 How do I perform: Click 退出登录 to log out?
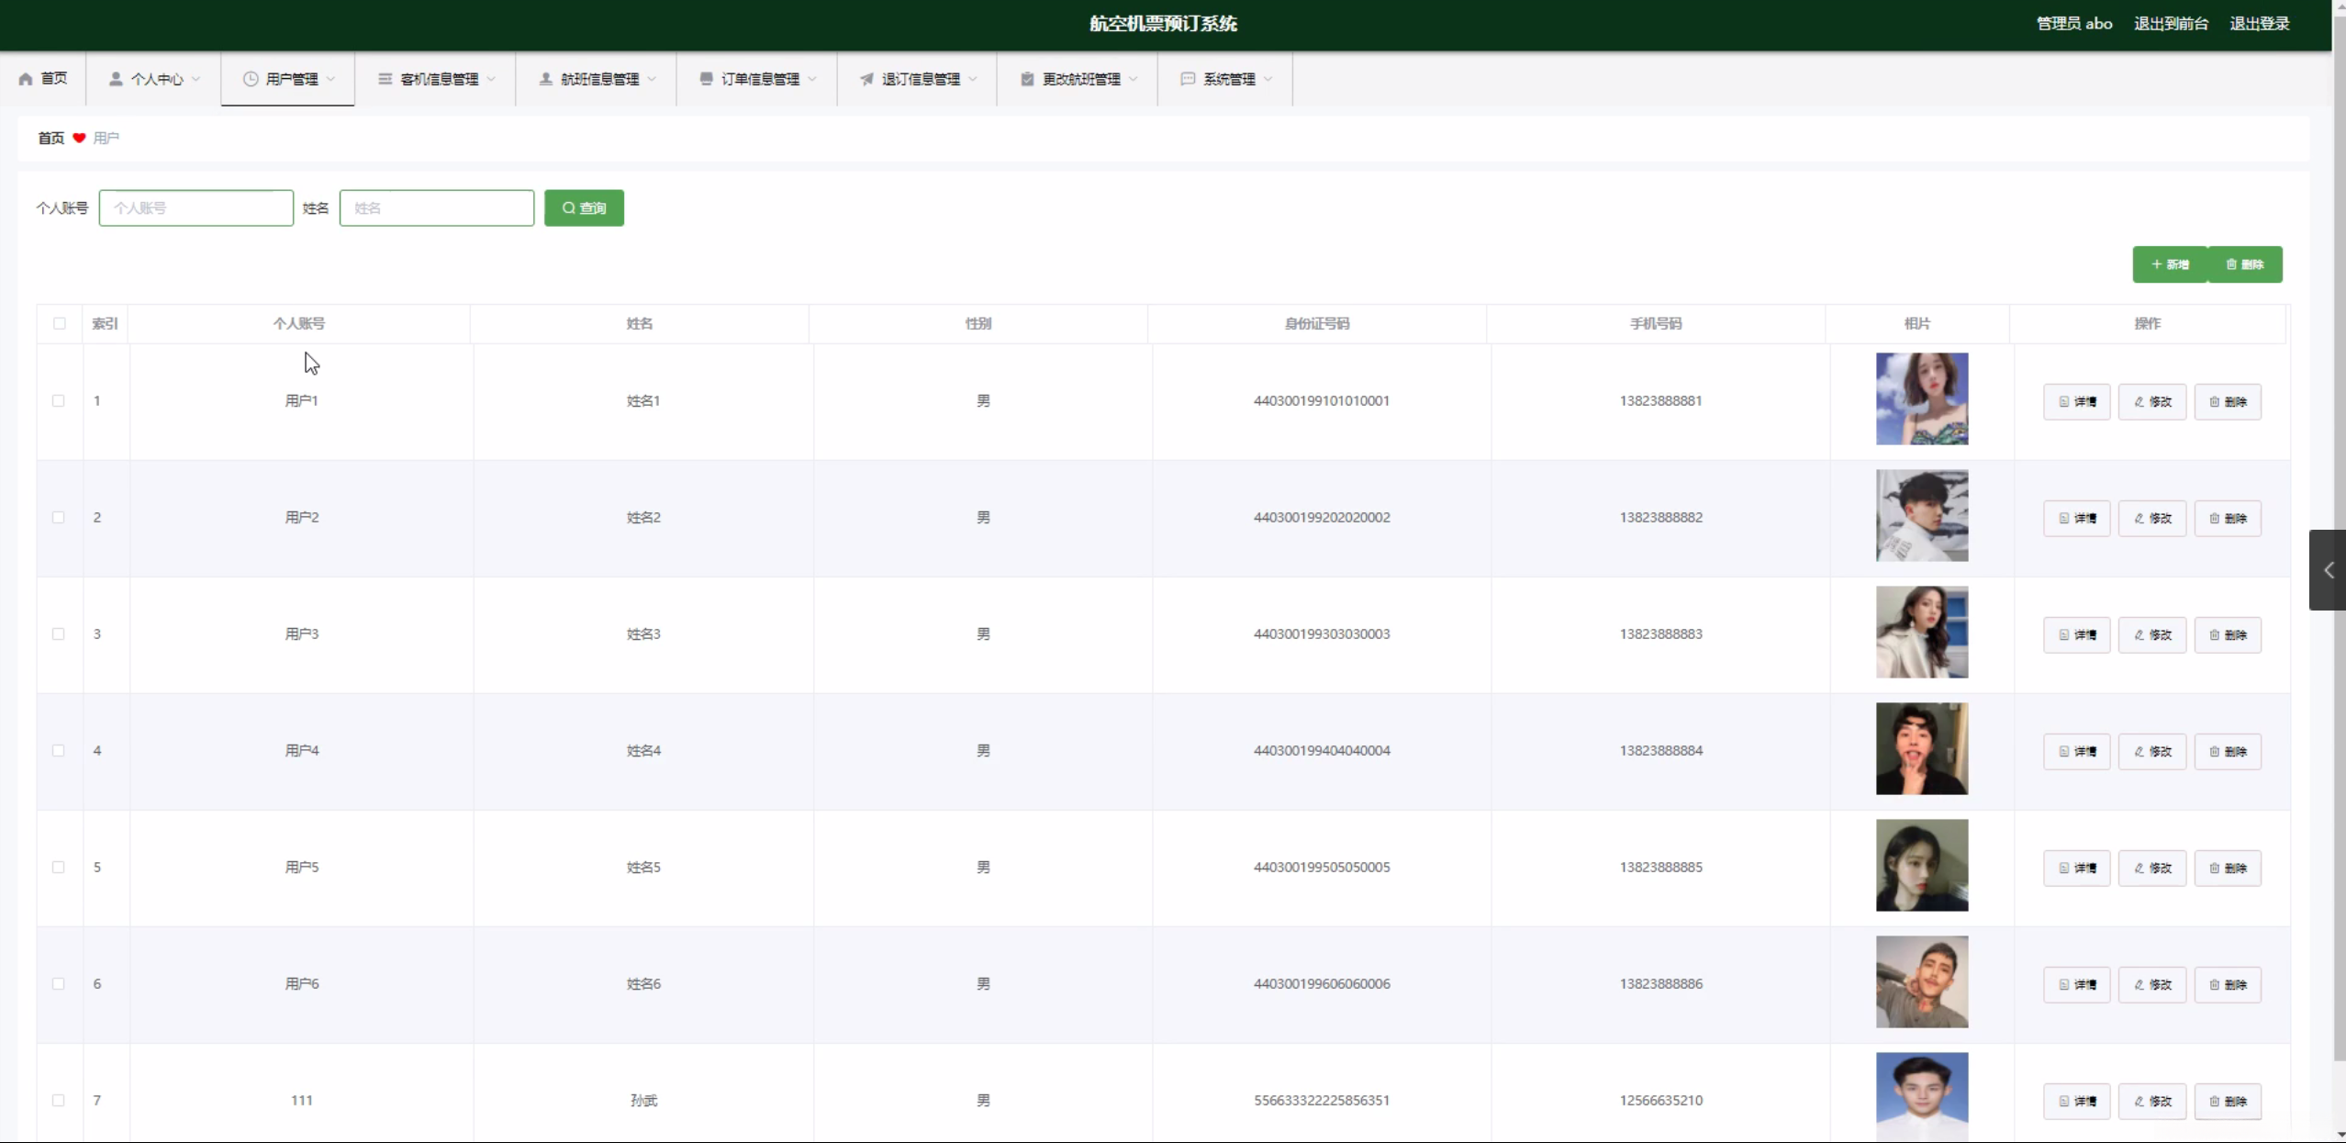(x=2259, y=24)
